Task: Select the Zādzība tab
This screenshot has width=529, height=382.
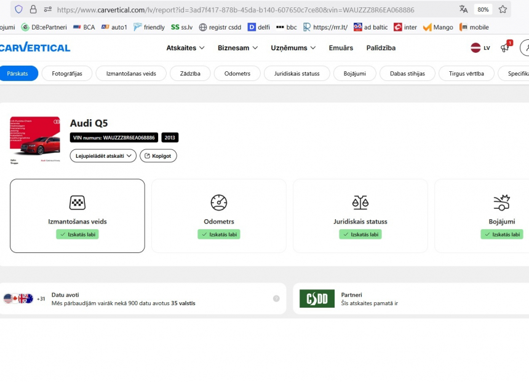Action: pyautogui.click(x=190, y=74)
